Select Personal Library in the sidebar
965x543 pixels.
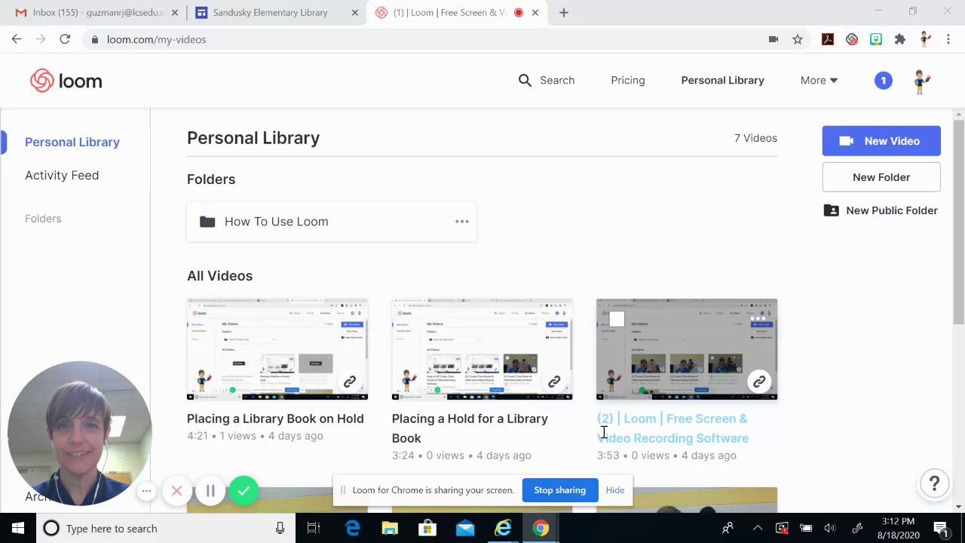coord(72,142)
